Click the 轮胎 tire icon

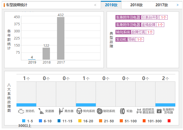click(x=122, y=111)
